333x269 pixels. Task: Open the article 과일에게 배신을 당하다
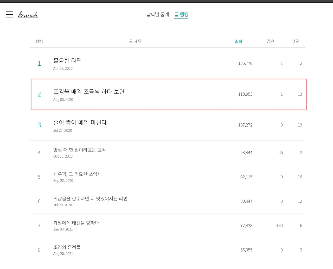[x=76, y=223]
